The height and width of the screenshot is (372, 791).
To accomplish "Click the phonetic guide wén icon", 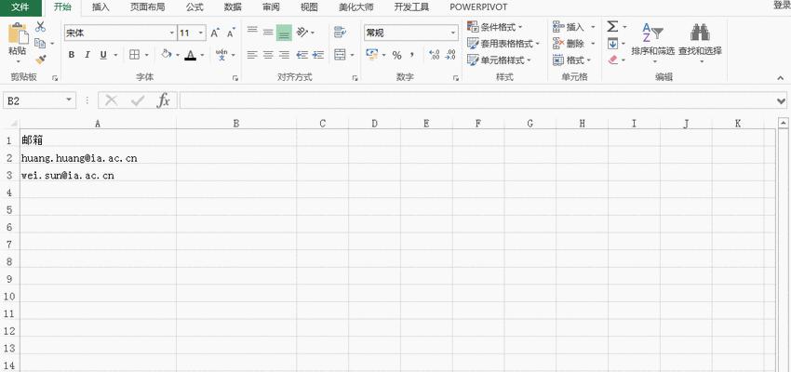I will tap(221, 55).
